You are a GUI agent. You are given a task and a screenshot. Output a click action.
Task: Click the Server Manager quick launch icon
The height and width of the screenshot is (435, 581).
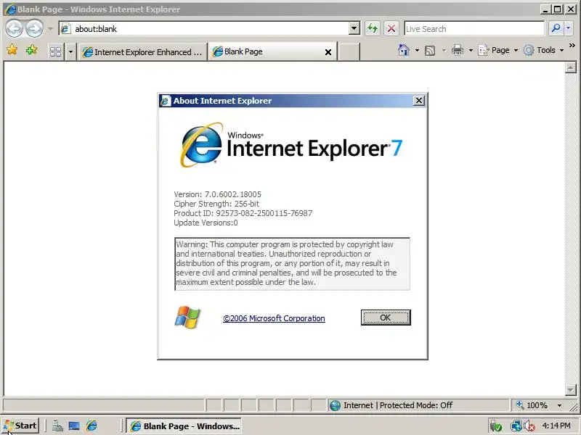(x=57, y=426)
